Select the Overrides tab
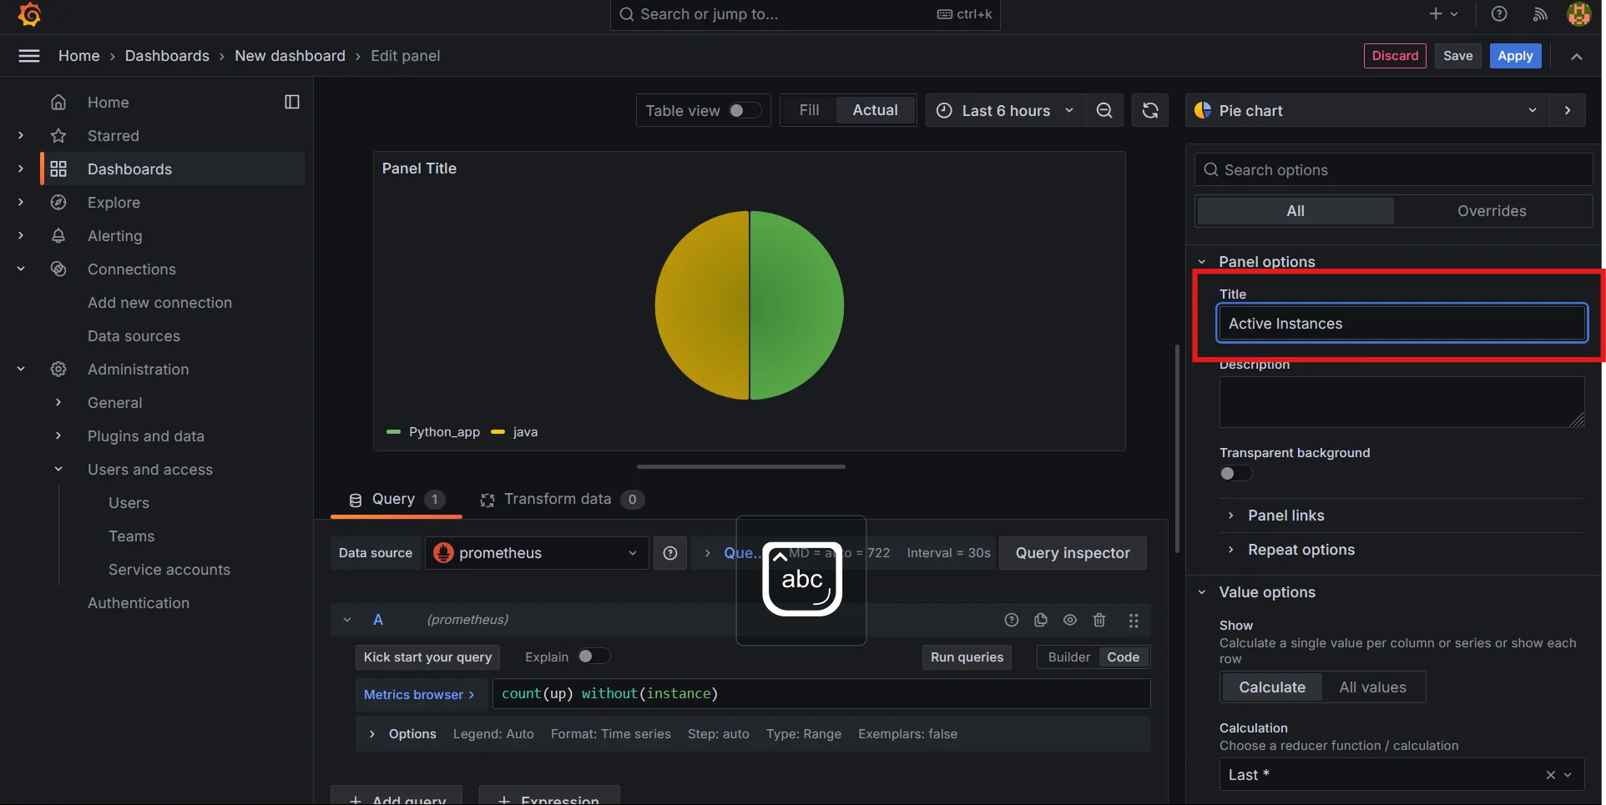The width and height of the screenshot is (1606, 805). [x=1492, y=211]
